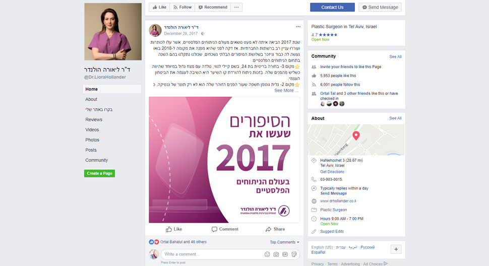The image size is (489, 266).
Task: Open the Reviews tab in the sidebar
Action: point(94,119)
